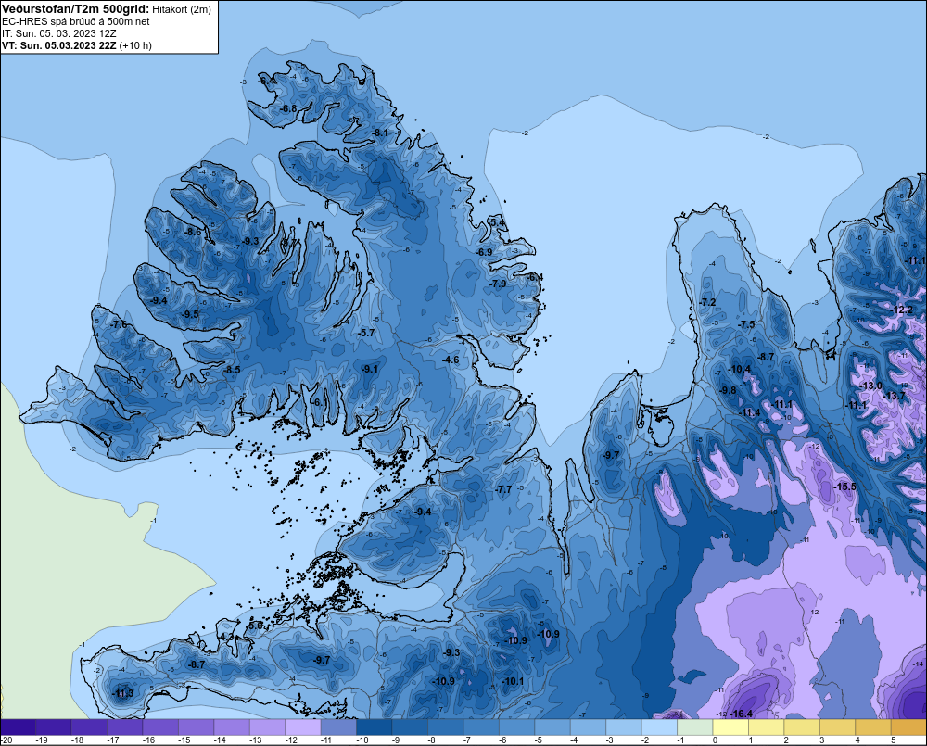Click the -16.4 temperature label on map
927x746 pixels.
[740, 714]
